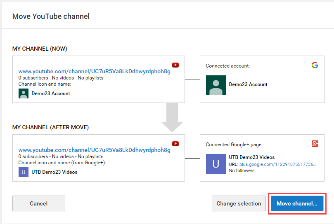
Task: Click the 'Channel icon and name:' label in current channel
Action: click(x=45, y=84)
